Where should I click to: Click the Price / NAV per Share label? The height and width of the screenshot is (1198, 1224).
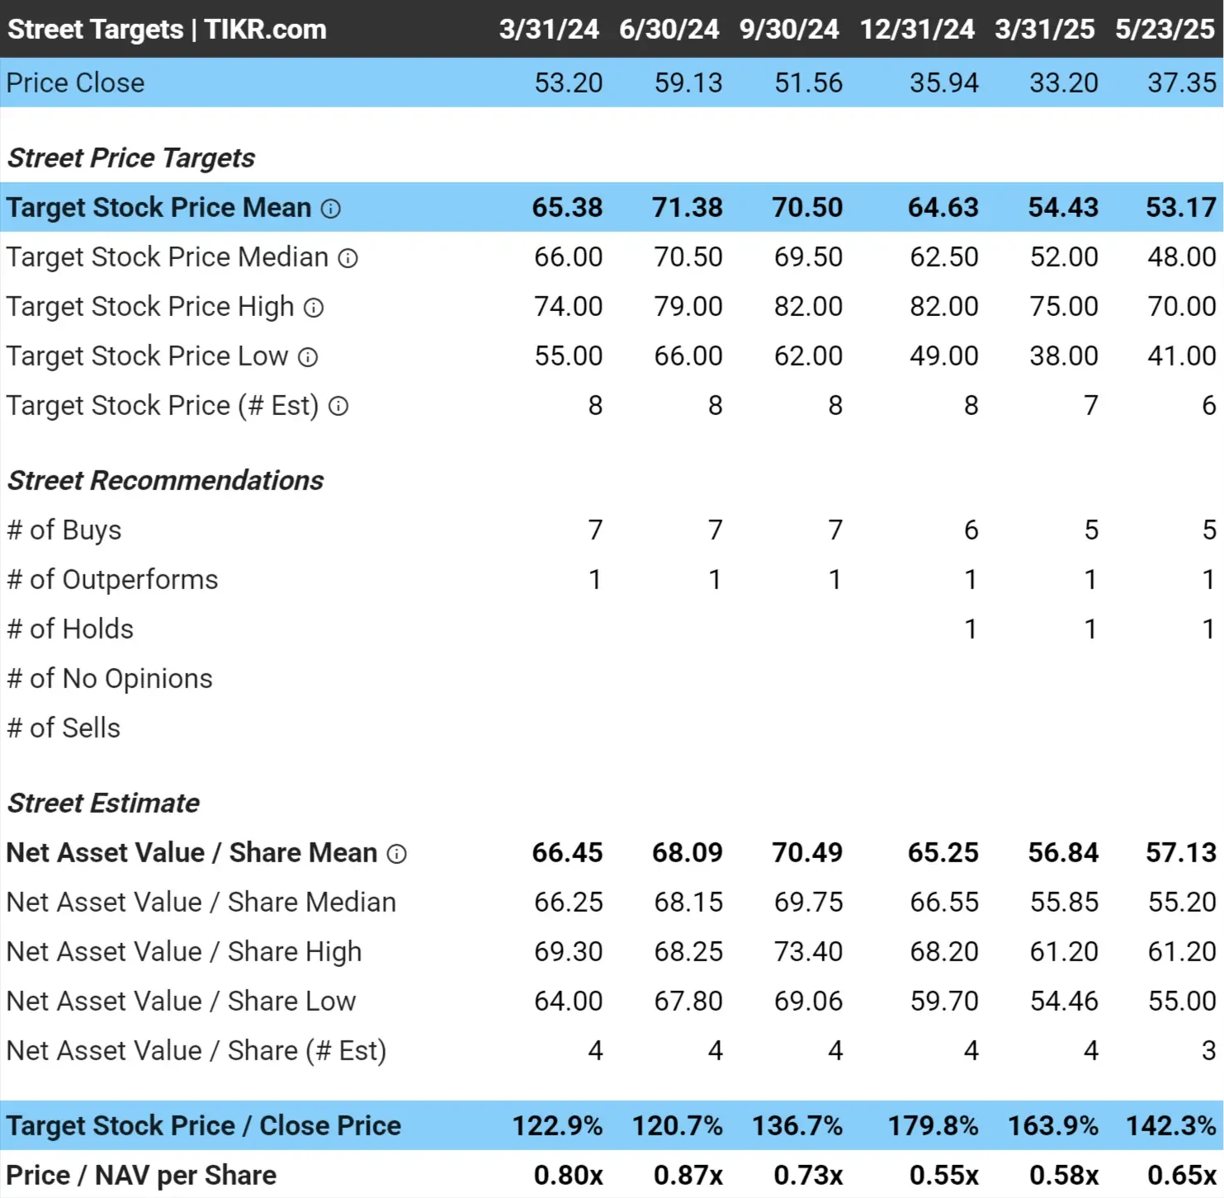(141, 1175)
